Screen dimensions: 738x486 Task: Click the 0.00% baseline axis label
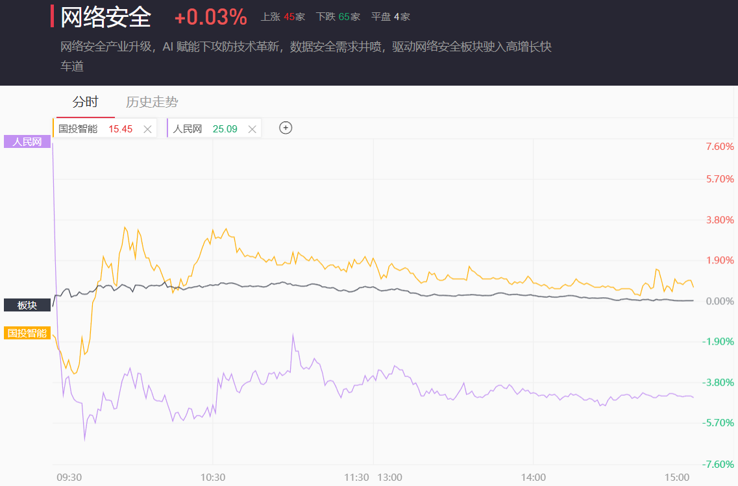point(719,301)
